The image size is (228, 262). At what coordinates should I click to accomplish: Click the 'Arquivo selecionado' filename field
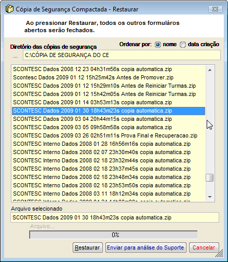click(115, 217)
